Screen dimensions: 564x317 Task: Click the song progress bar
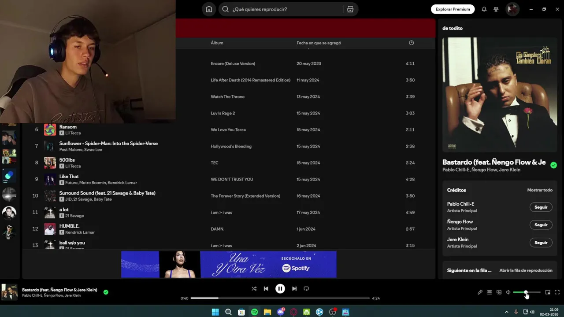(280, 298)
